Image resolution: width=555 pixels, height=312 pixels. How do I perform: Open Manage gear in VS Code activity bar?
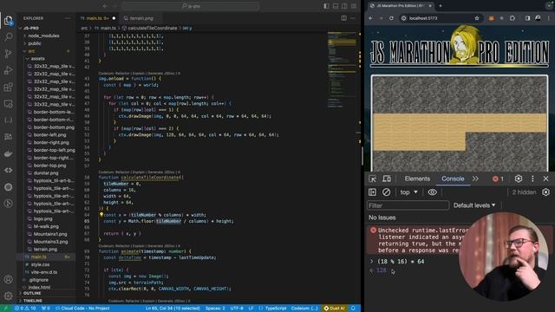click(x=8, y=296)
